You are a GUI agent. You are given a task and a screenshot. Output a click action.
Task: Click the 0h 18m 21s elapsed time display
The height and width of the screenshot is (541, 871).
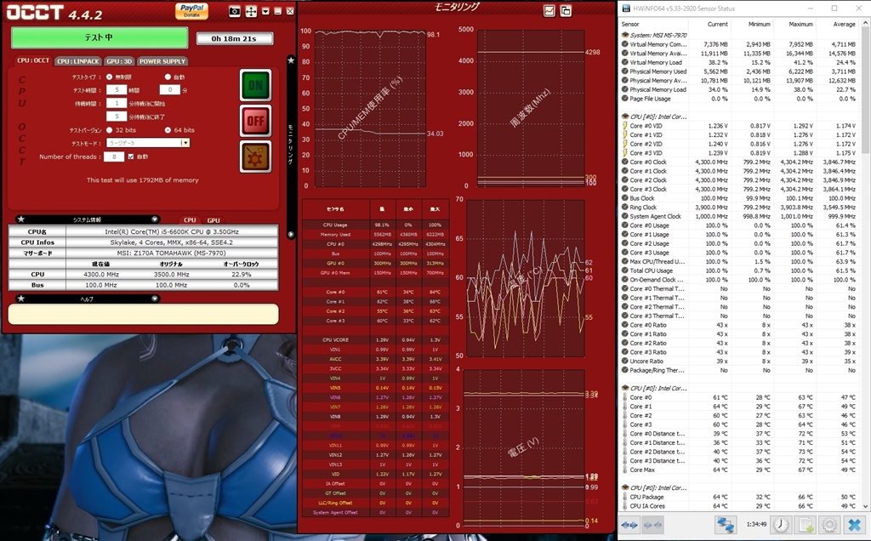tap(234, 38)
